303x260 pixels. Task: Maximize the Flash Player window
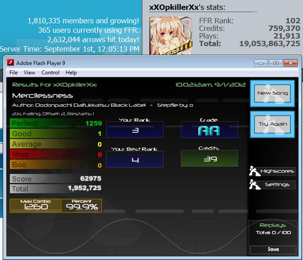pos(276,63)
